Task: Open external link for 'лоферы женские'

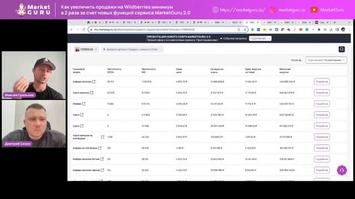Action: point(94,81)
